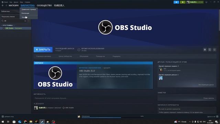The image size is (220, 124).
Task: Open the Игры menu
Action: pos(21,2)
